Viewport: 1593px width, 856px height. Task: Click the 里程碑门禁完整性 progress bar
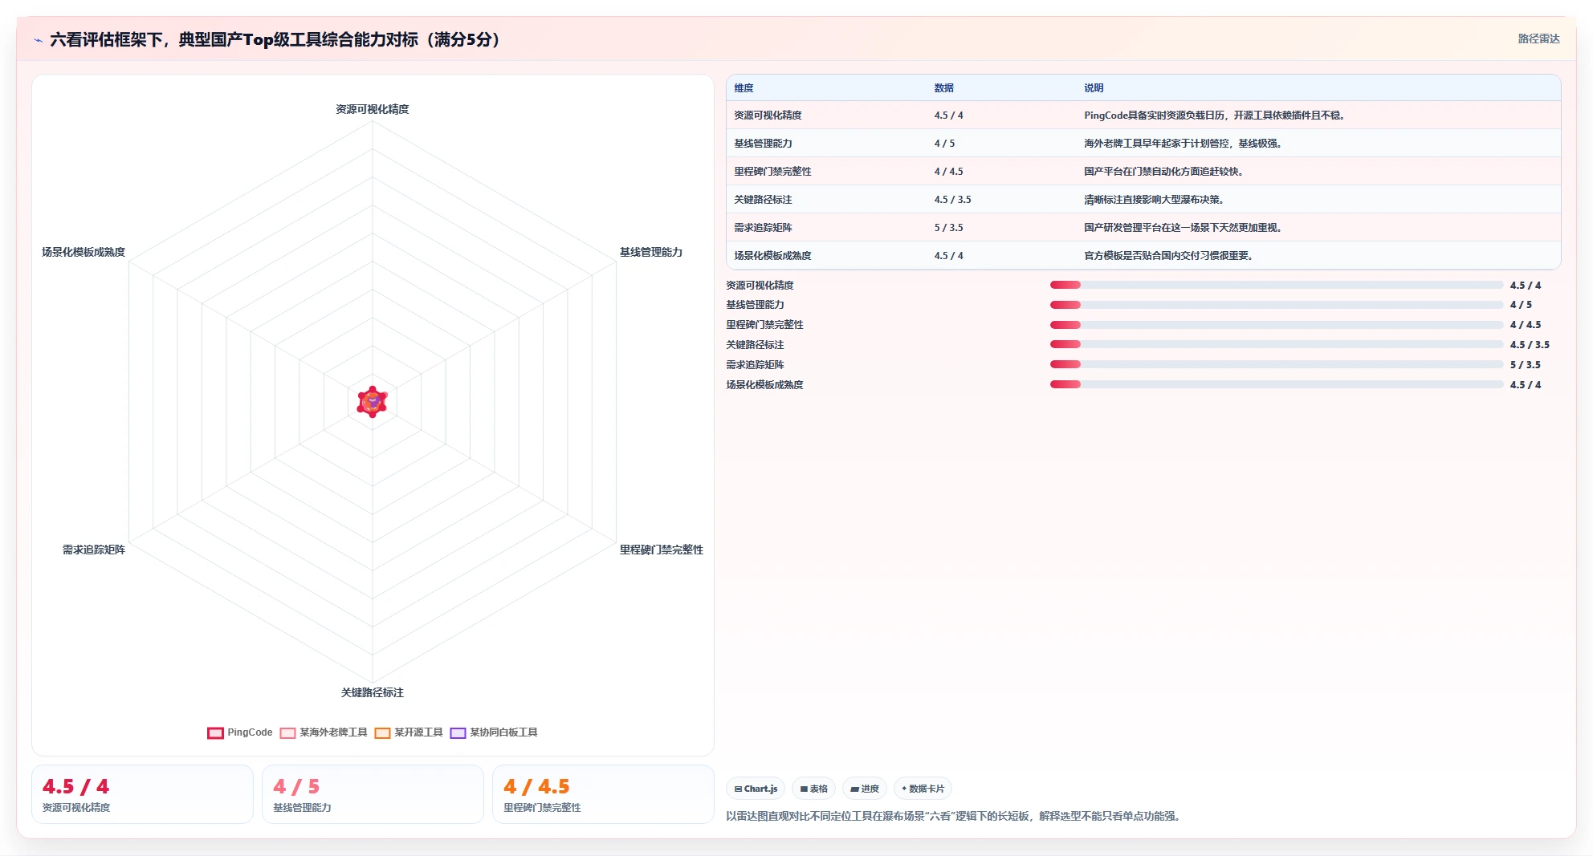coord(1277,325)
